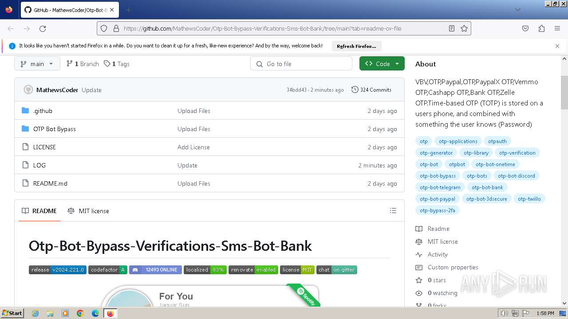This screenshot has height=319, width=568.
Task: Open the 1 Branch link
Action: (x=83, y=64)
